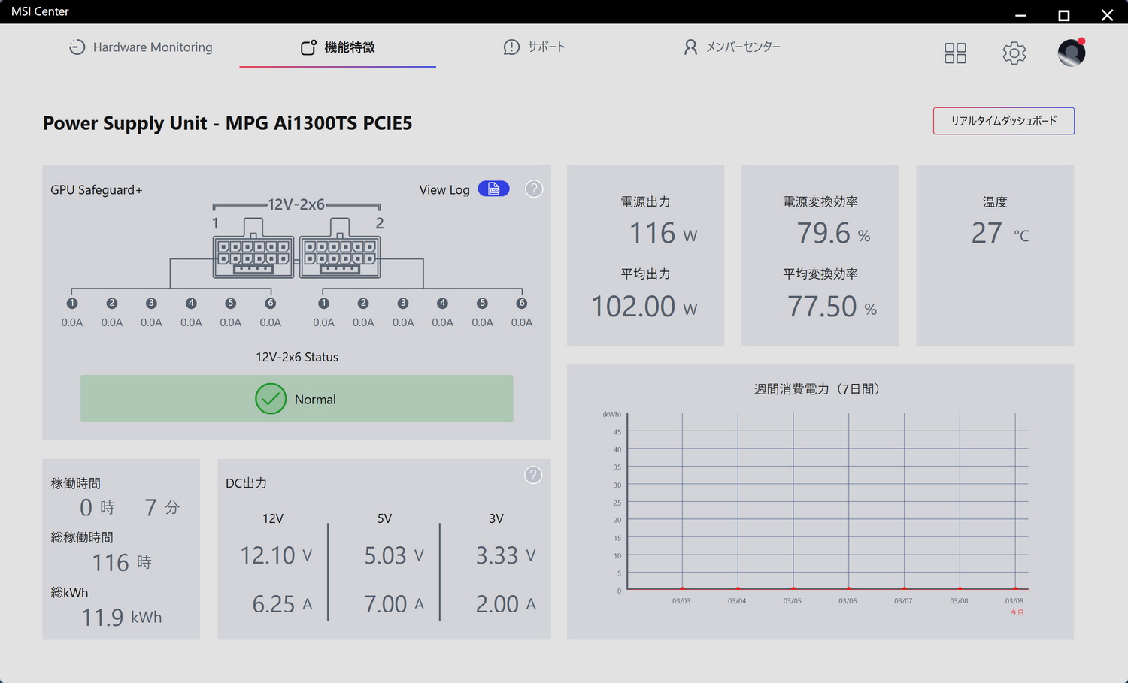Image resolution: width=1128 pixels, height=683 pixels.
Task: Switch to the Hardware Monitoring tab
Action: 141,47
